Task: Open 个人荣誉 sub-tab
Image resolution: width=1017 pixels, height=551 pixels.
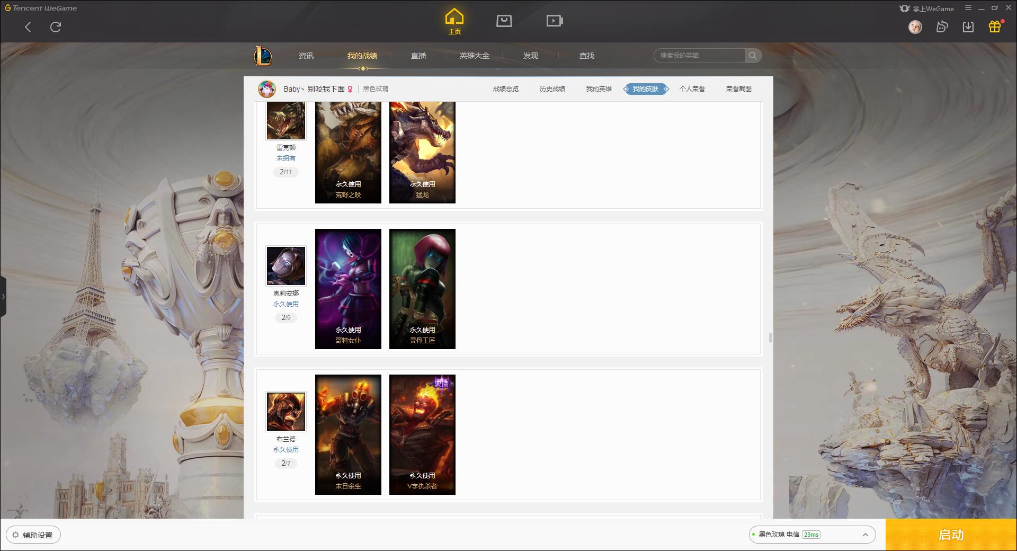Action: pyautogui.click(x=692, y=89)
